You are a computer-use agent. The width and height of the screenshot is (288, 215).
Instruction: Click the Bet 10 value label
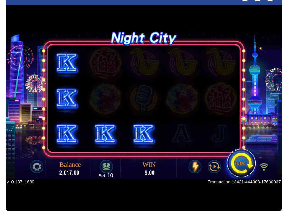pos(106,175)
